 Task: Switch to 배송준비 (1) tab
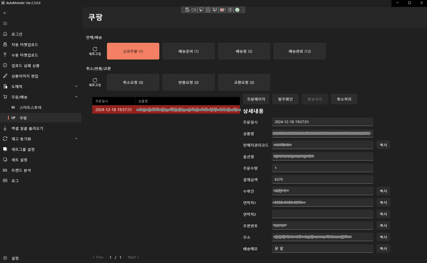click(189, 51)
